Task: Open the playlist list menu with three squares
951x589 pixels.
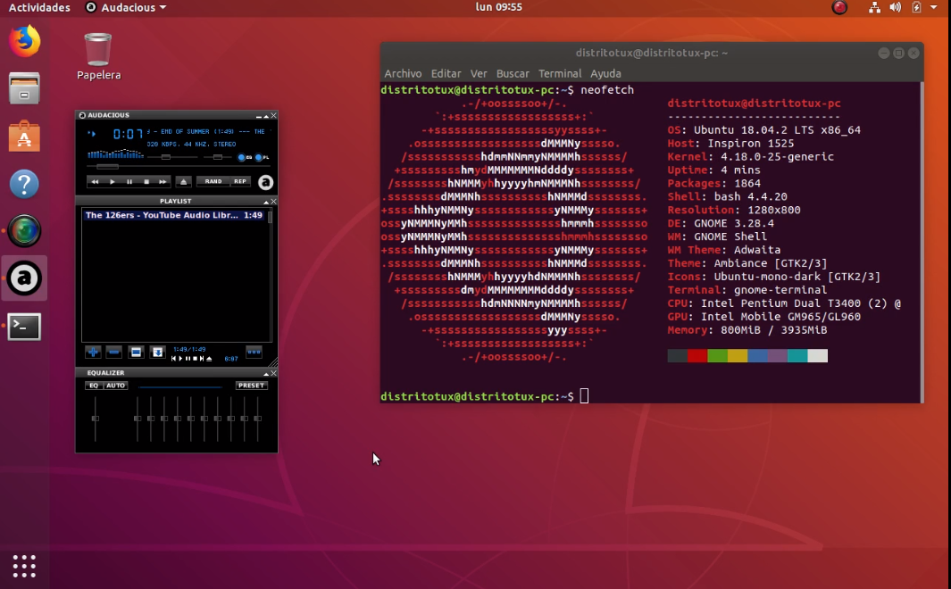Action: 254,352
